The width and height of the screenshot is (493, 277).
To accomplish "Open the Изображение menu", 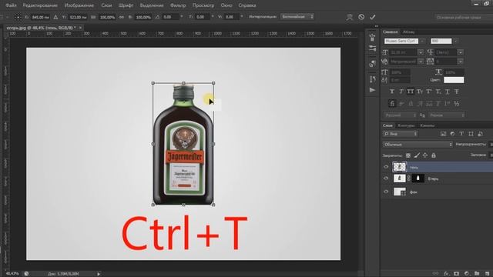I will point(79,5).
